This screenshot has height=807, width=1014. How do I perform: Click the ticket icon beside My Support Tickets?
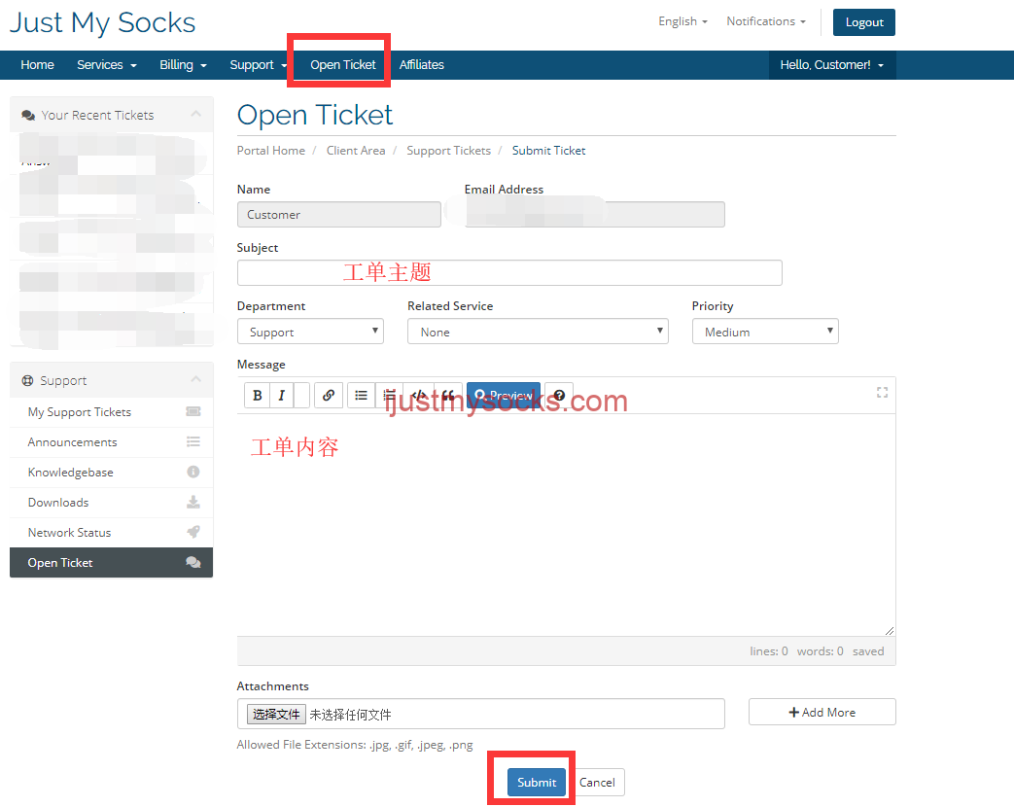click(193, 412)
